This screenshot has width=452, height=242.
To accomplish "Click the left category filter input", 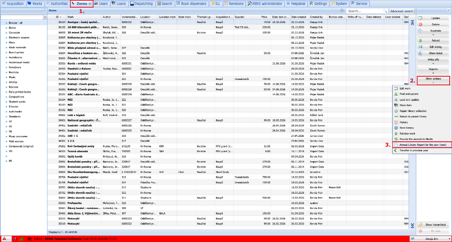I will [x=22, y=17].
